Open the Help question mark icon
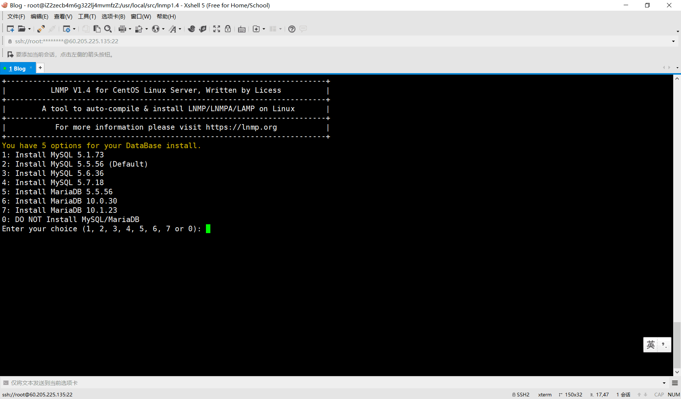Screen dimensions: 681x399 (x=292, y=29)
